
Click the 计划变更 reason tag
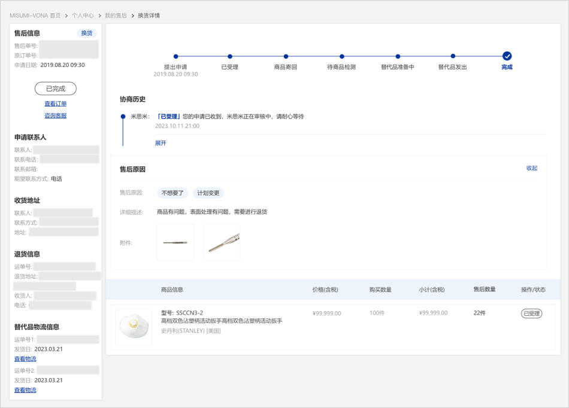[x=208, y=193]
